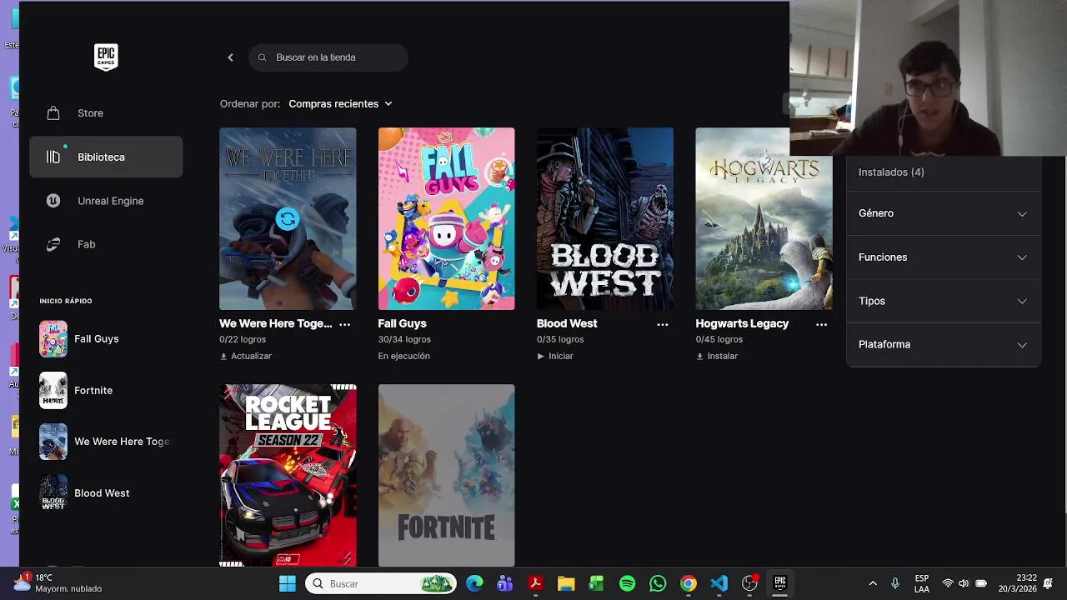Open Adobe Acrobat from the taskbar
Viewport: 1067px width, 600px height.
[x=535, y=583]
